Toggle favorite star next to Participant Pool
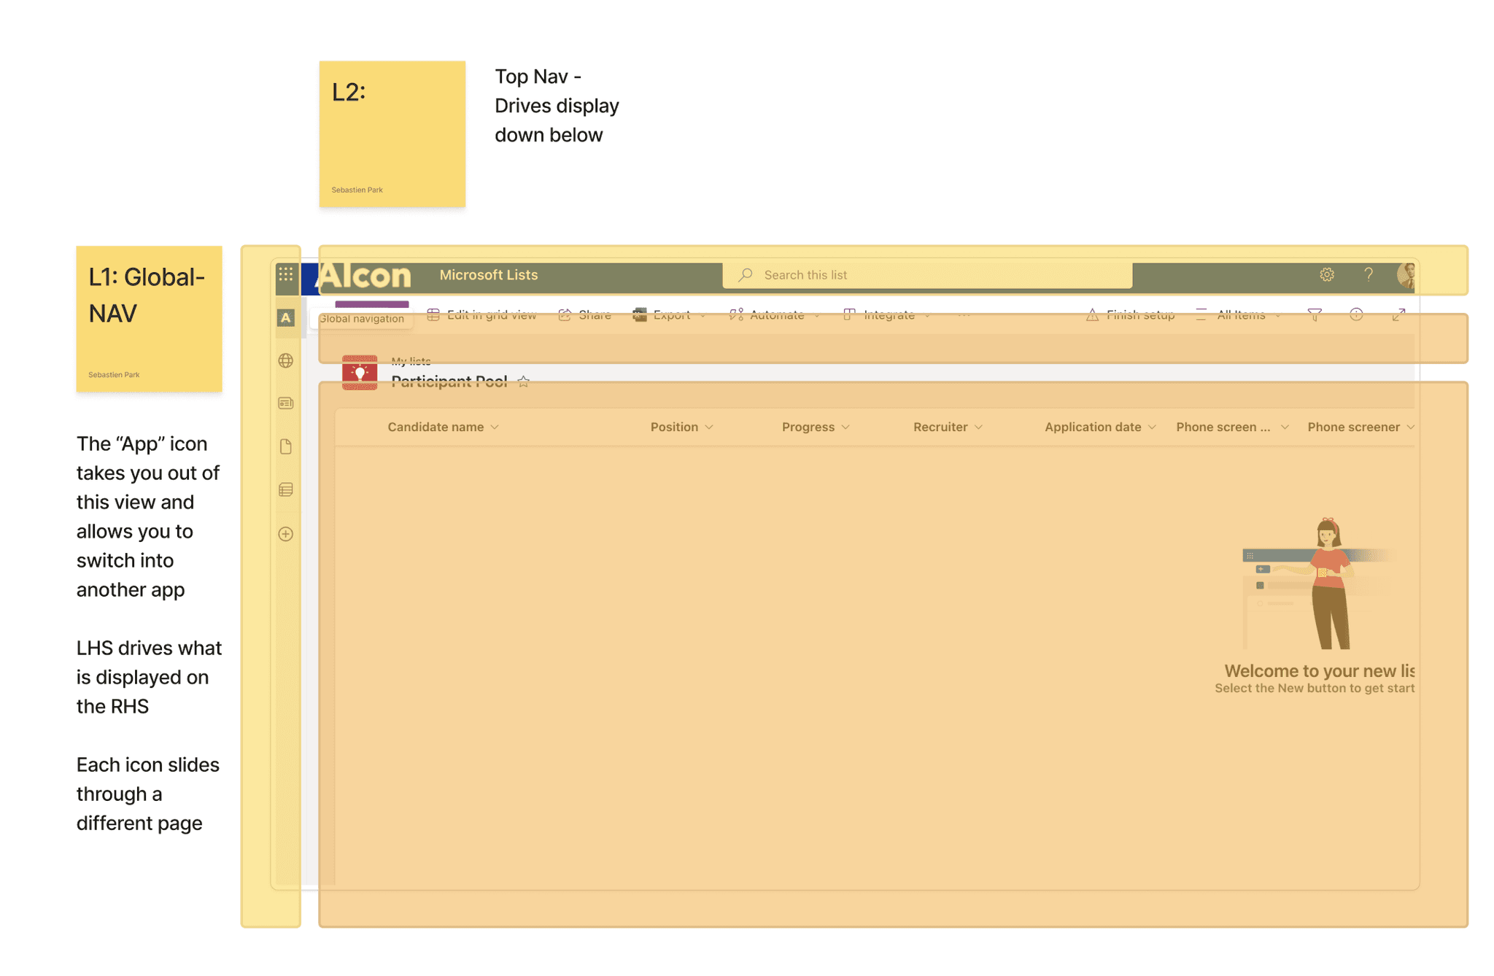Image resolution: width=1494 pixels, height=976 pixels. (523, 382)
